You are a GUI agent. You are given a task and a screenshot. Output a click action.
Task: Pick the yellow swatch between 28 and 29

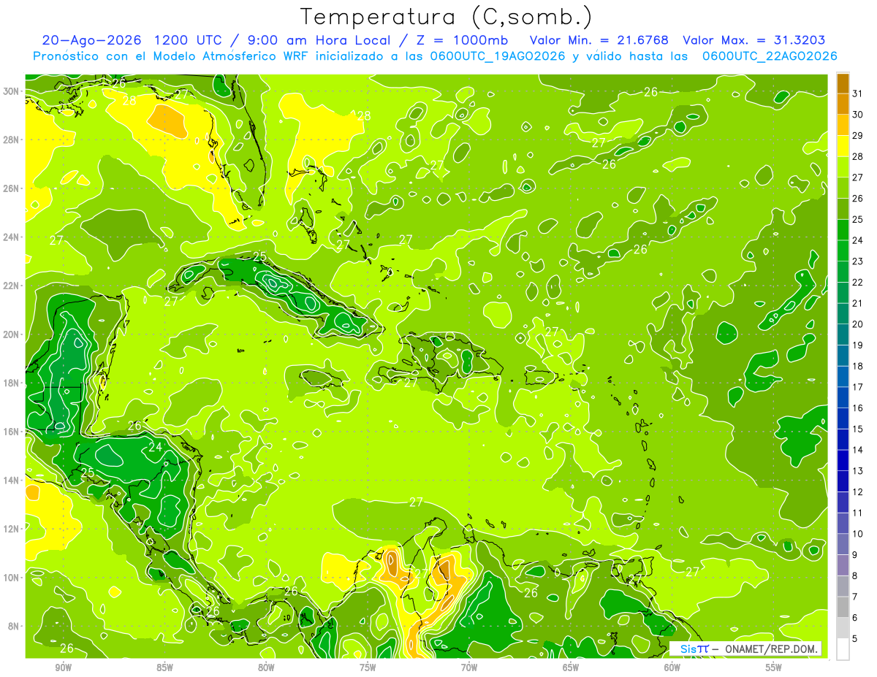(x=843, y=146)
